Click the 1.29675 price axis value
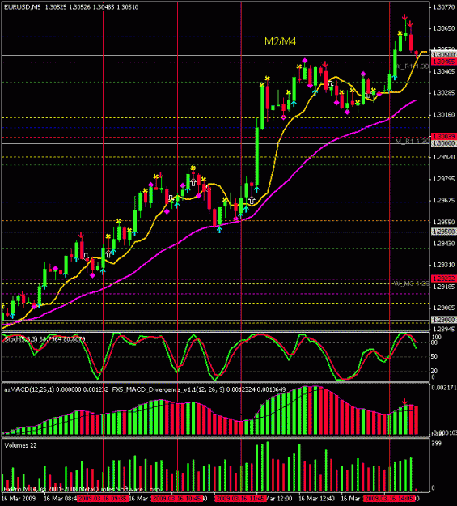The height and width of the screenshot is (506, 457). pyautogui.click(x=443, y=201)
